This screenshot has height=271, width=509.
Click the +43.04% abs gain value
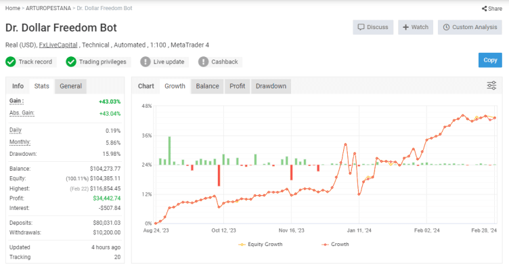pyautogui.click(x=110, y=114)
